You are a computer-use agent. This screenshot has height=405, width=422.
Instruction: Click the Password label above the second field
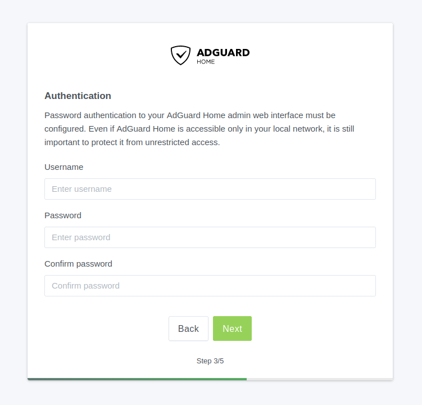click(62, 215)
